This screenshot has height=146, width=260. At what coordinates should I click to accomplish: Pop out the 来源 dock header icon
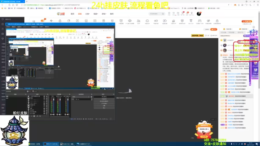pyautogui.click(x=47, y=94)
